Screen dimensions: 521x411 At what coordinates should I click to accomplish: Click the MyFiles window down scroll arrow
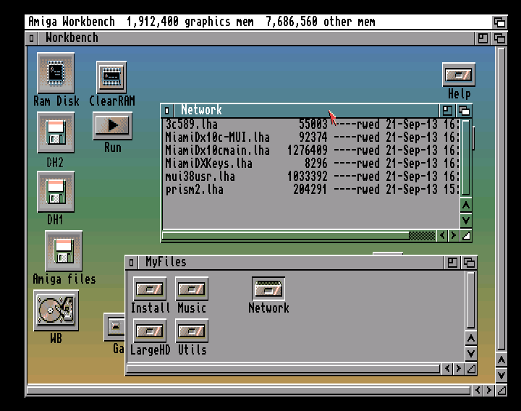(x=471, y=353)
